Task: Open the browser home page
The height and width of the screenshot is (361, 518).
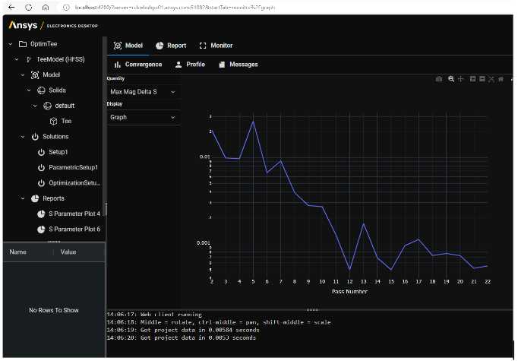Action: click(x=46, y=8)
